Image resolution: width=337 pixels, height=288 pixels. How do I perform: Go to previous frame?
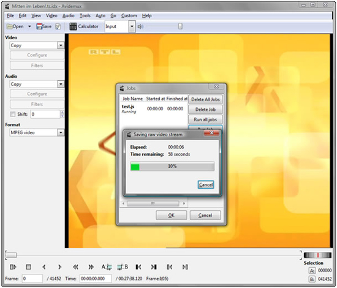(44, 267)
